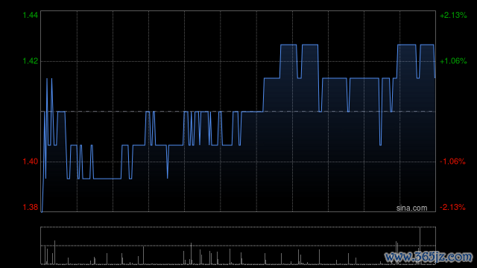The image size is (477, 268).
Task: Click the tallest volume bar near right end
Action: 420,246
